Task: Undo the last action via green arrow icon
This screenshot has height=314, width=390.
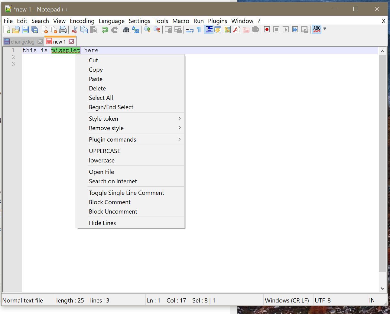Action: point(105,30)
